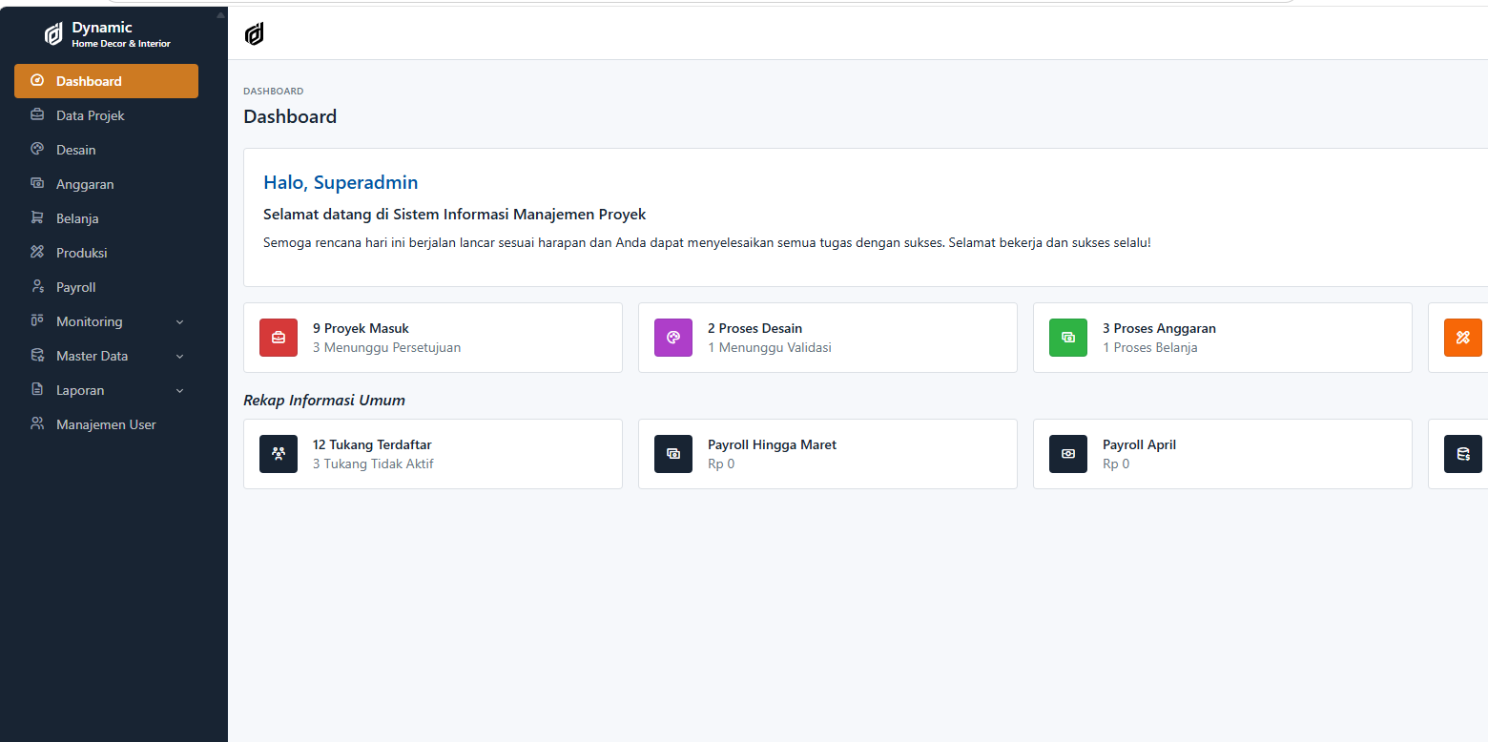Screen dimensions: 1488x742
Task: Open the Data Projek menu item
Action: point(106,115)
